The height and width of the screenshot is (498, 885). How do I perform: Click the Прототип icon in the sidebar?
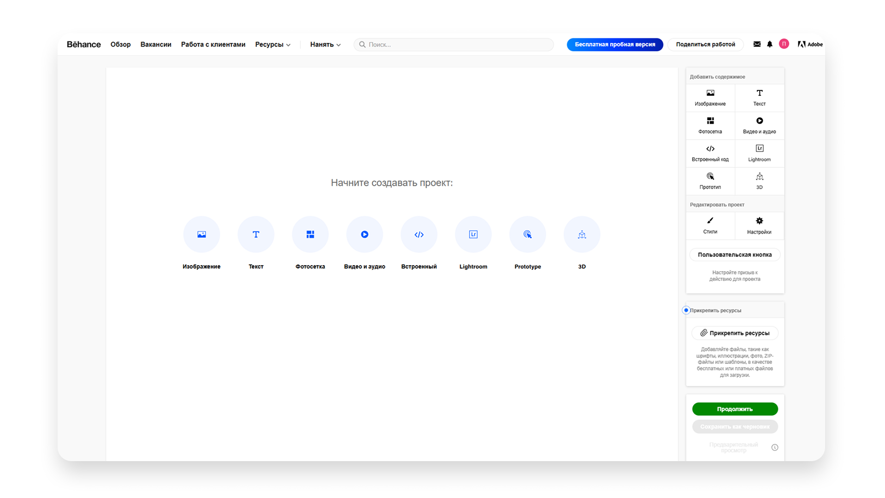click(710, 181)
